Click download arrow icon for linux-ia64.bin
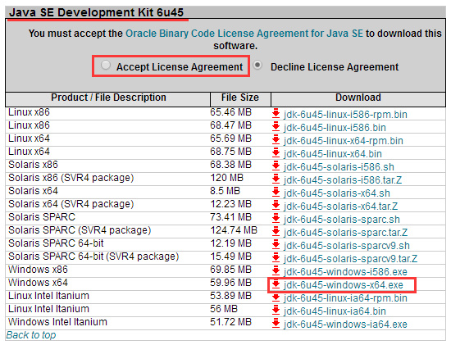The width and height of the screenshot is (451, 345). coord(276,310)
